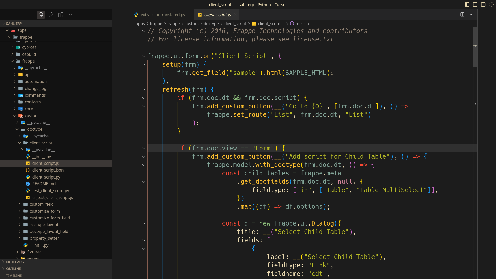Expand the OUTLINE section
Image resolution: width=496 pixels, height=279 pixels.
[13, 269]
